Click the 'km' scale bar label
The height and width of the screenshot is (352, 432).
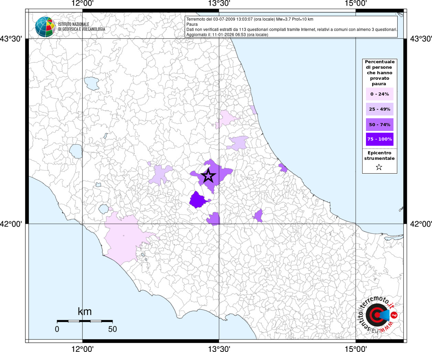(85, 311)
